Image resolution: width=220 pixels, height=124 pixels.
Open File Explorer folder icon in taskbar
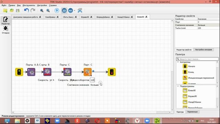(x=17, y=121)
